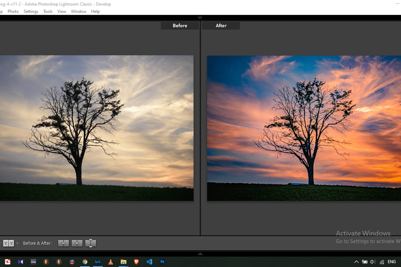
Task: Click the Before label above the preview
Action: tap(180, 26)
